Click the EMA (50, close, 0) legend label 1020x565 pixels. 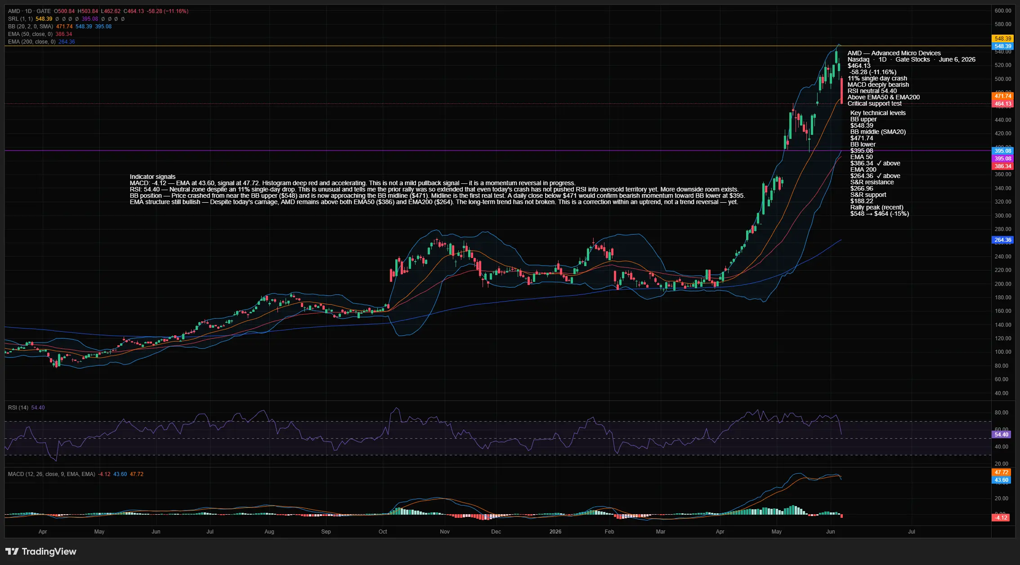click(30, 34)
